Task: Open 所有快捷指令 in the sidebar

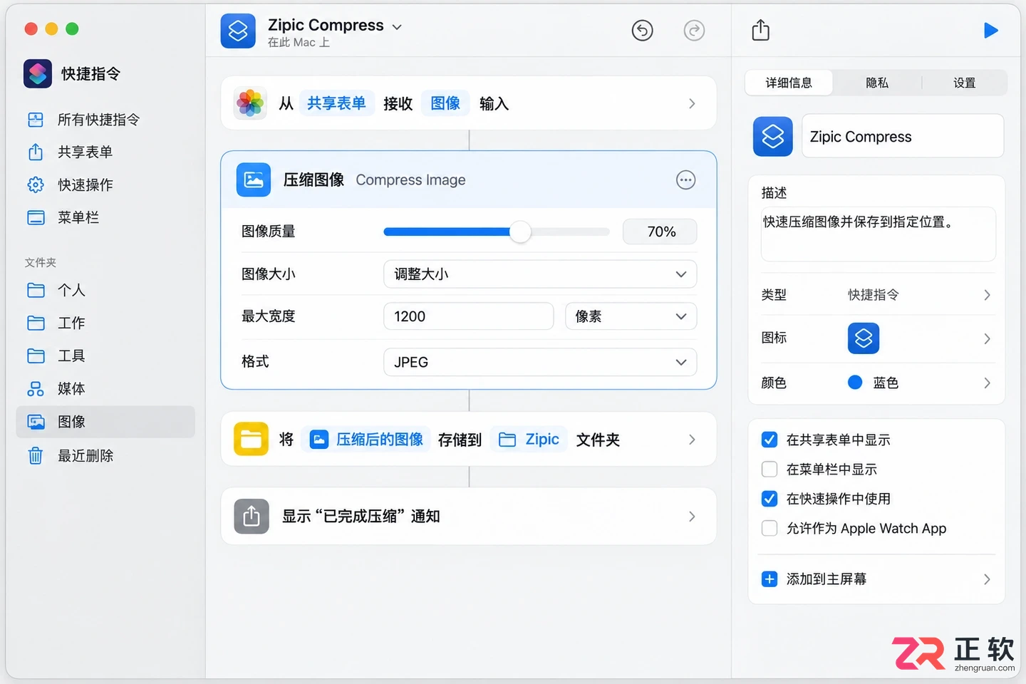Action: pyautogui.click(x=98, y=120)
